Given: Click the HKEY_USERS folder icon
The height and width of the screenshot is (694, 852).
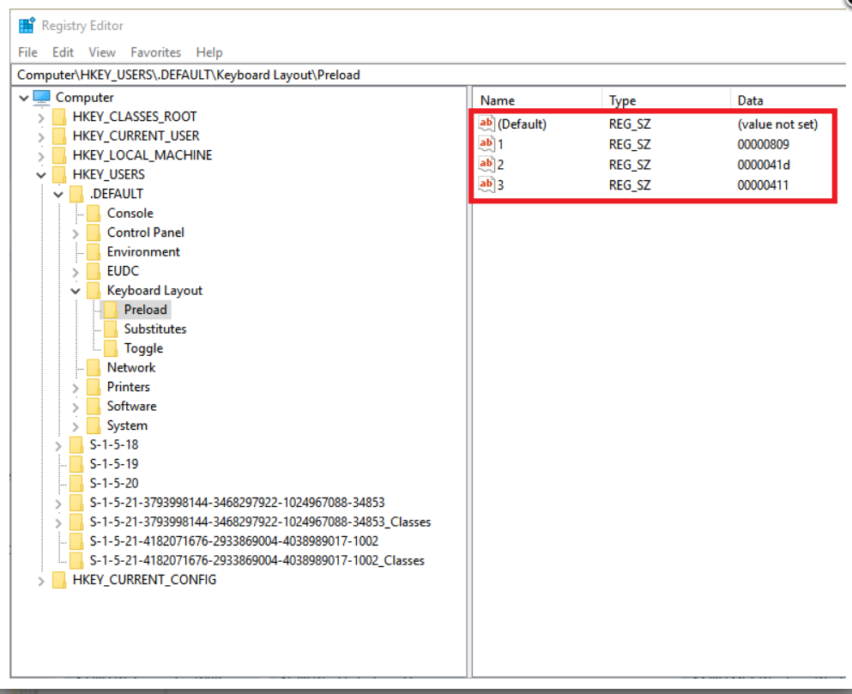Looking at the screenshot, I should (59, 174).
